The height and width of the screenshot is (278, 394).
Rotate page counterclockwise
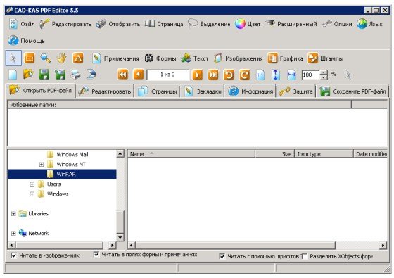tap(229, 75)
